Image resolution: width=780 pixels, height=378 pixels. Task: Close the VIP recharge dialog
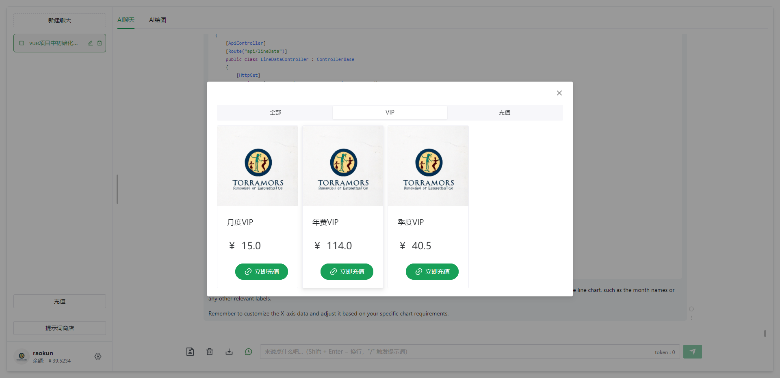559,93
